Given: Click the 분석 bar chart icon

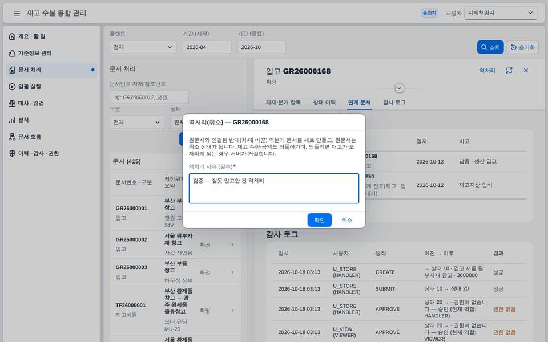Looking at the screenshot, I should point(12,120).
